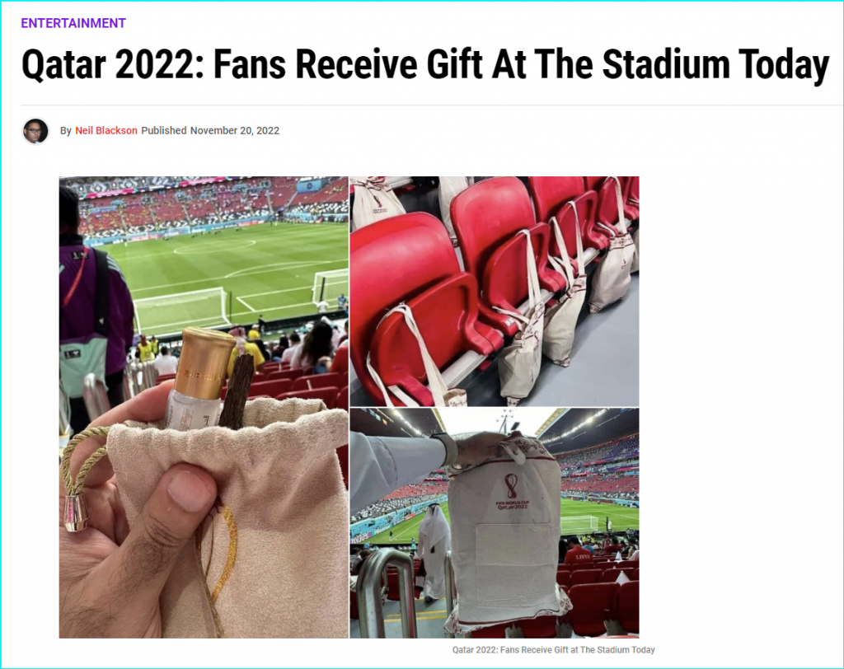Click author name Neil Blackson

106,130
